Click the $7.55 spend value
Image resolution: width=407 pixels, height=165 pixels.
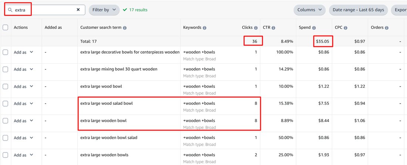(x=324, y=103)
